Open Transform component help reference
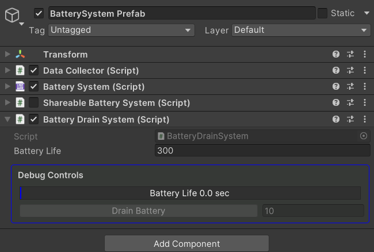 pyautogui.click(x=336, y=54)
